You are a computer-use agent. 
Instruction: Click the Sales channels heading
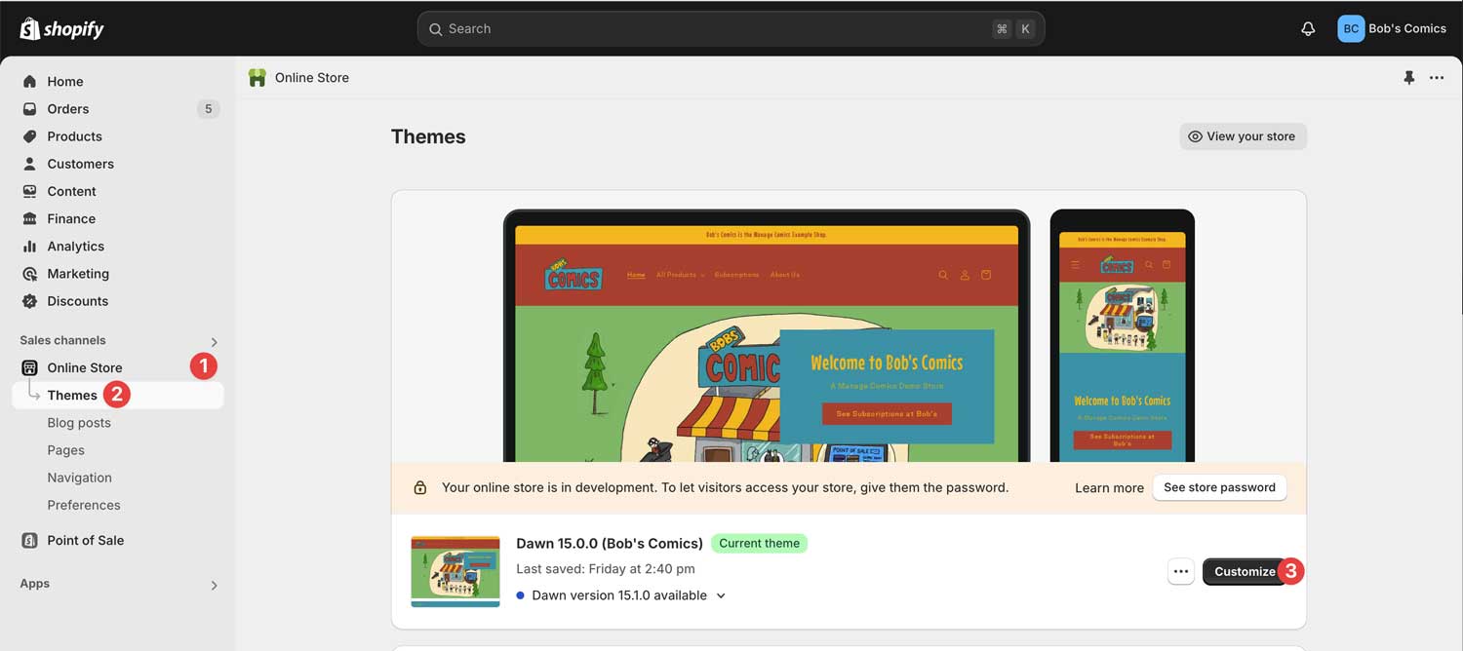pos(62,340)
